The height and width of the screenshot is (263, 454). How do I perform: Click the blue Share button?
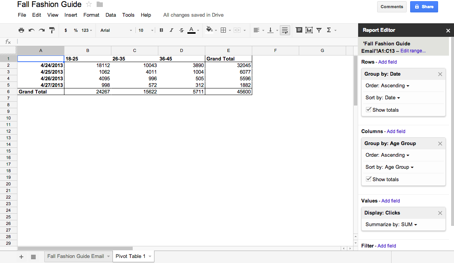[424, 7]
